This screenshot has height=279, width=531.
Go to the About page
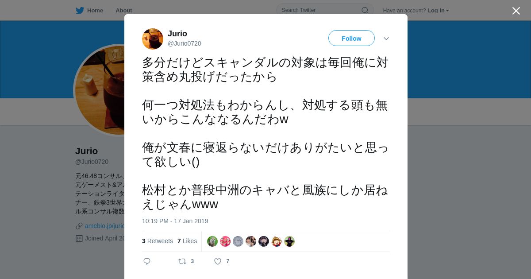pos(124,11)
